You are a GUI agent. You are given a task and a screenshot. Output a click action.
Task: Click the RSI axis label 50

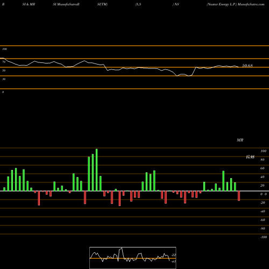(x=4, y=70)
